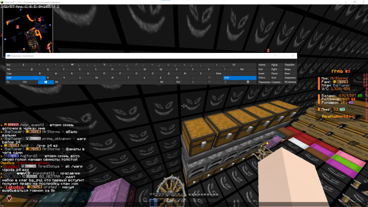Click the Tab key

click(18, 69)
